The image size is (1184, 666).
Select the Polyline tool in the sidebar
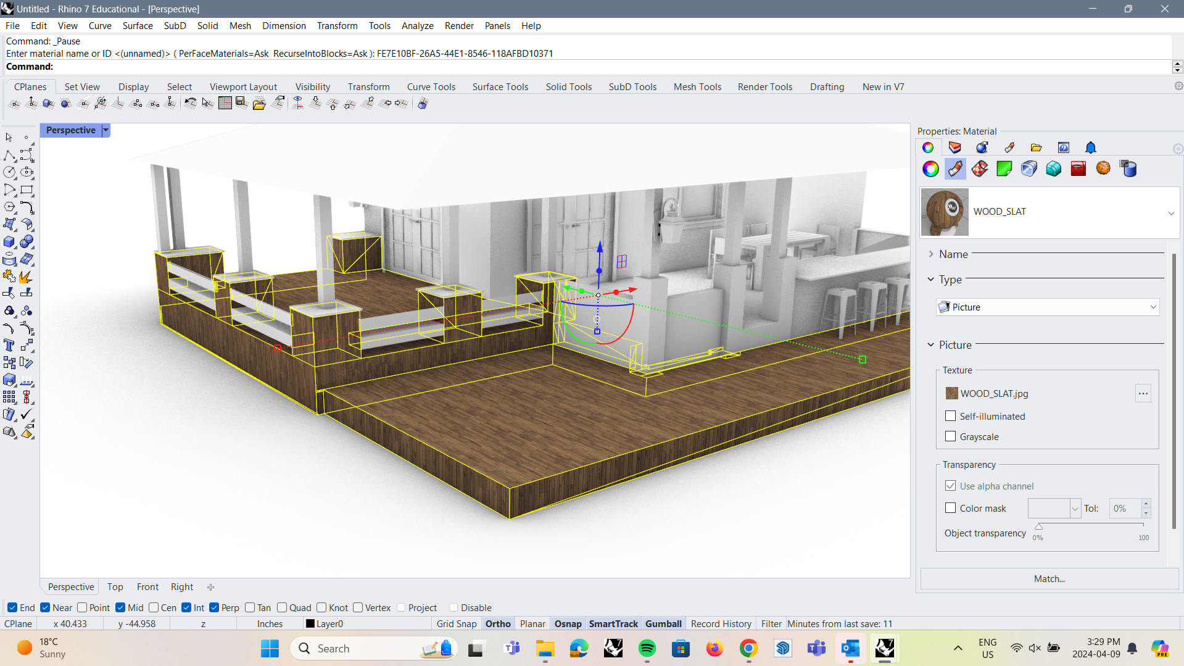point(9,156)
